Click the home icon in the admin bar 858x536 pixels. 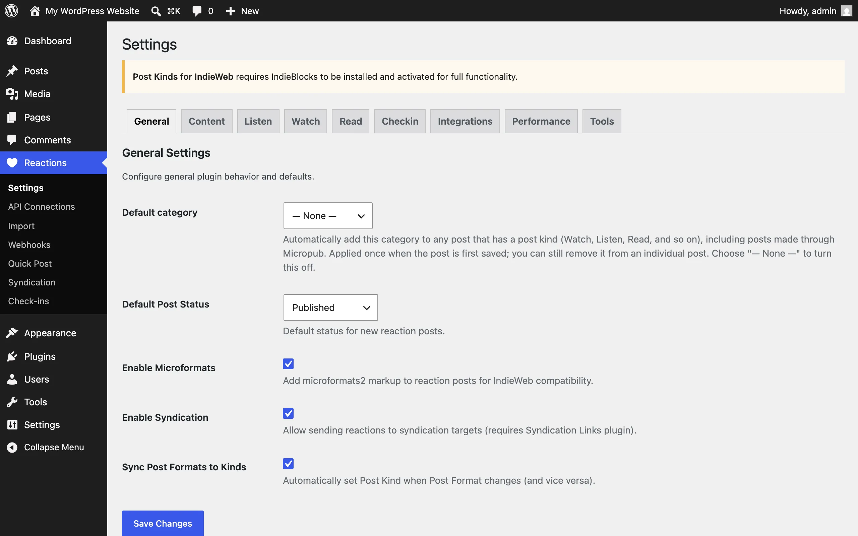click(35, 11)
